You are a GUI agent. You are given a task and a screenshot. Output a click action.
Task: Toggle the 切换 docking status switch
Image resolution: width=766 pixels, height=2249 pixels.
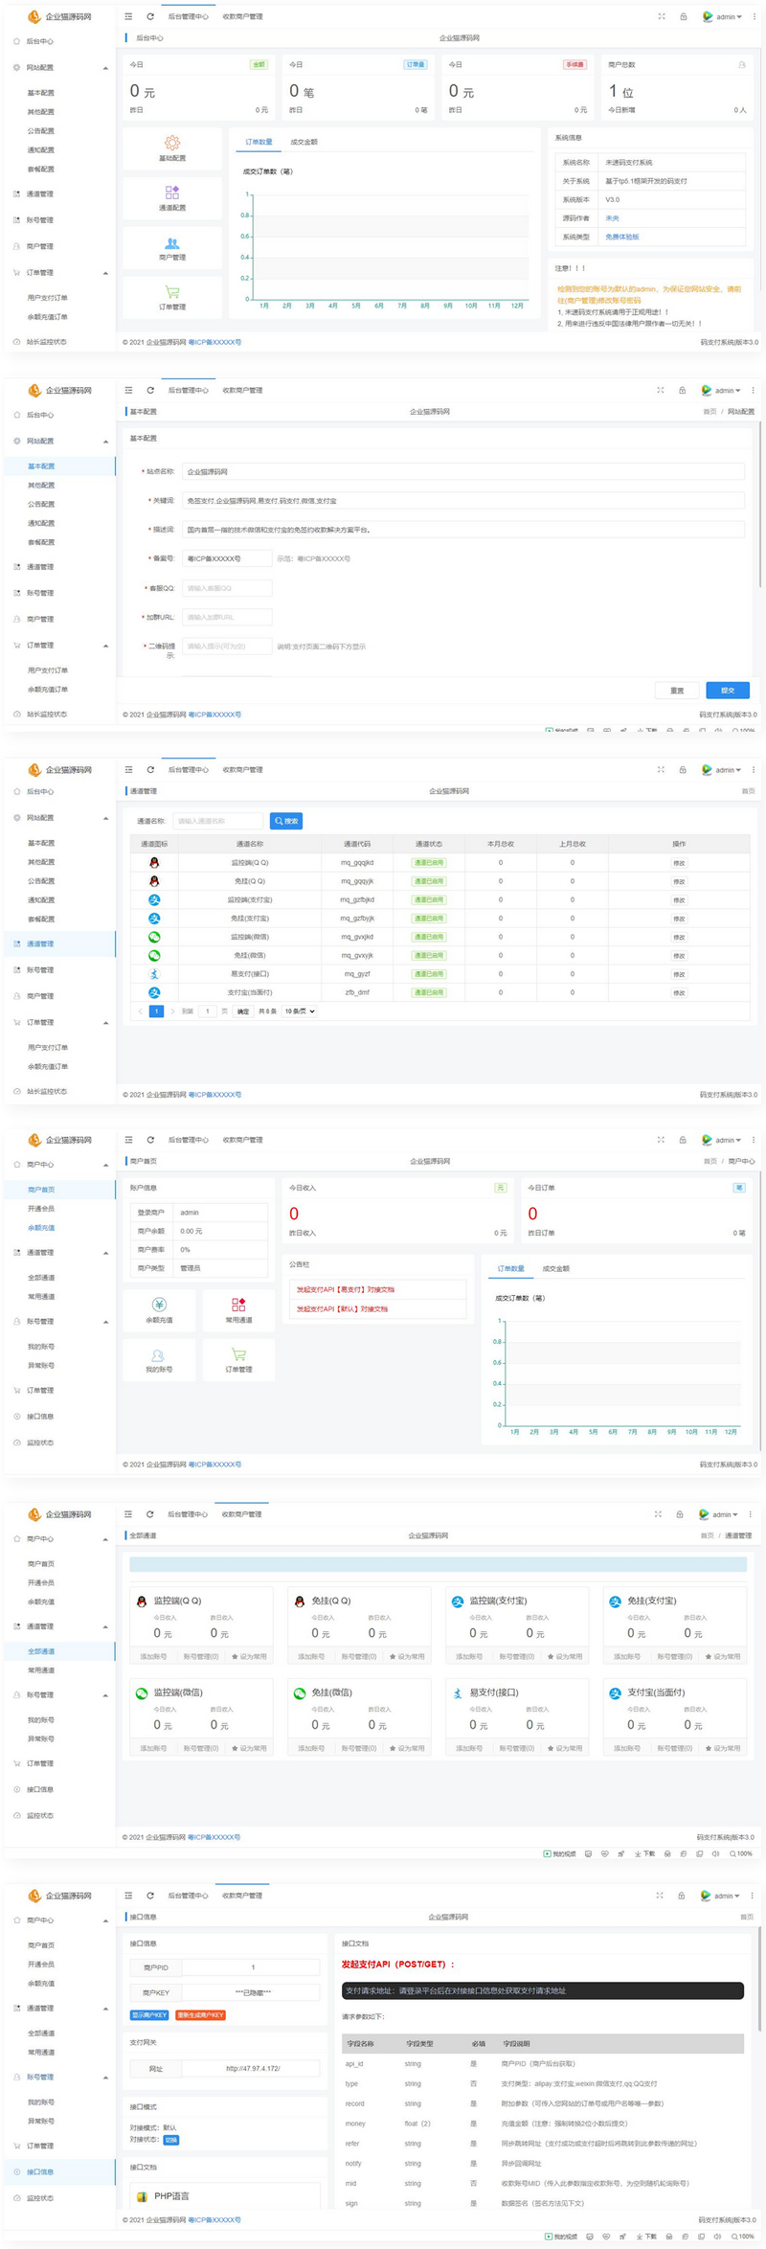click(171, 2140)
